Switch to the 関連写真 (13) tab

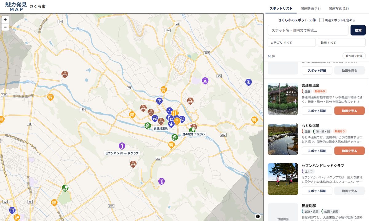(339, 9)
